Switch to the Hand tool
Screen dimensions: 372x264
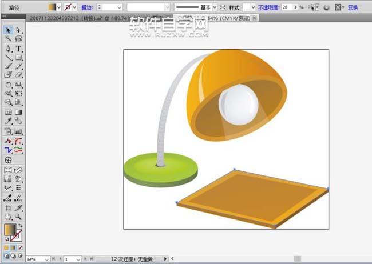click(9, 217)
